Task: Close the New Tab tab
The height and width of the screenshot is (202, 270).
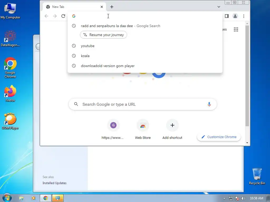Action: [102, 7]
